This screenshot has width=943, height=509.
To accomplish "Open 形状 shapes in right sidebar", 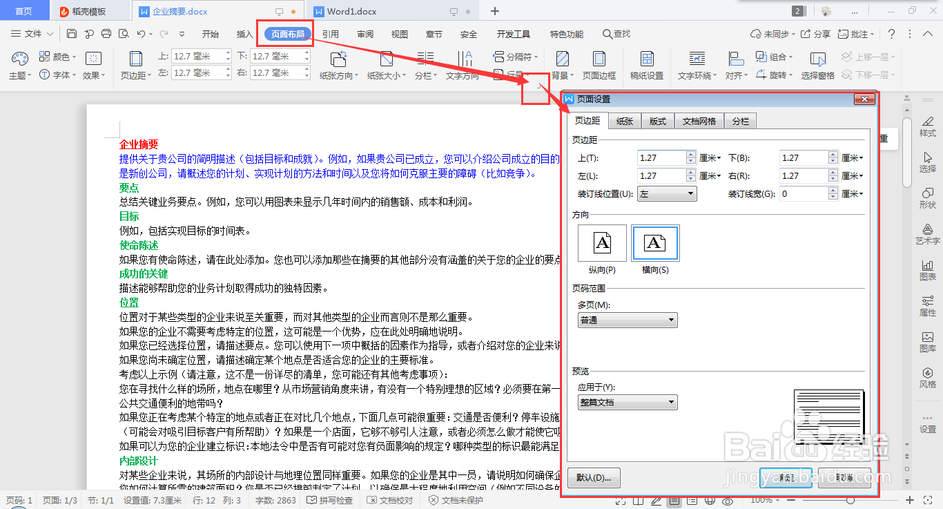I will 928,197.
